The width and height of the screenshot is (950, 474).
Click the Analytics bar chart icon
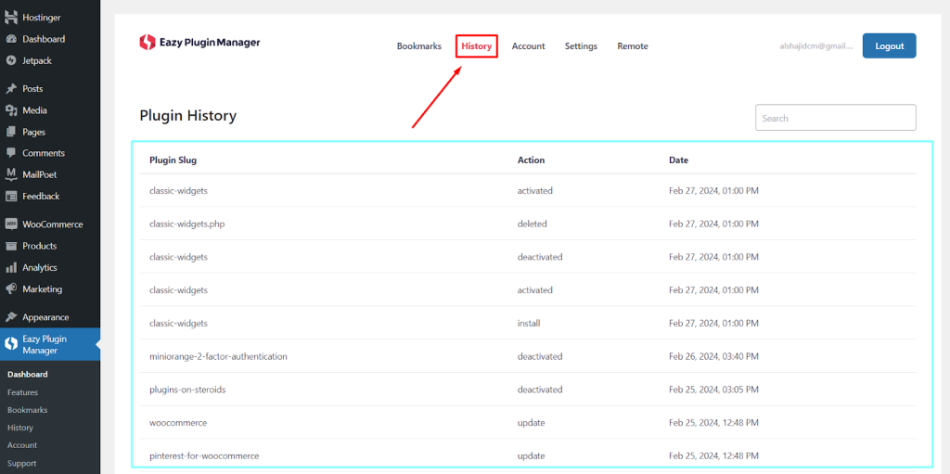pos(11,267)
